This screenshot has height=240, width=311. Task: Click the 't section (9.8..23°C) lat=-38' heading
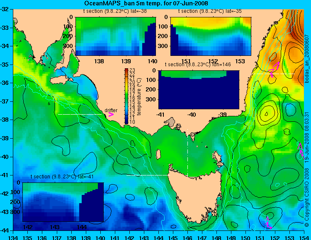115,11
